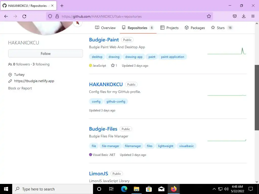Select the files topic tag
259x194 pixels.
pos(150,146)
